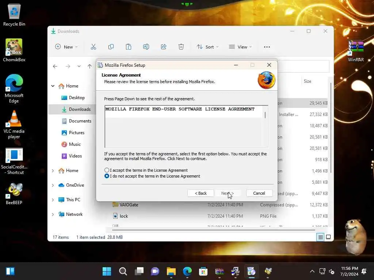Open the See more ellipsis menu

tap(267, 47)
